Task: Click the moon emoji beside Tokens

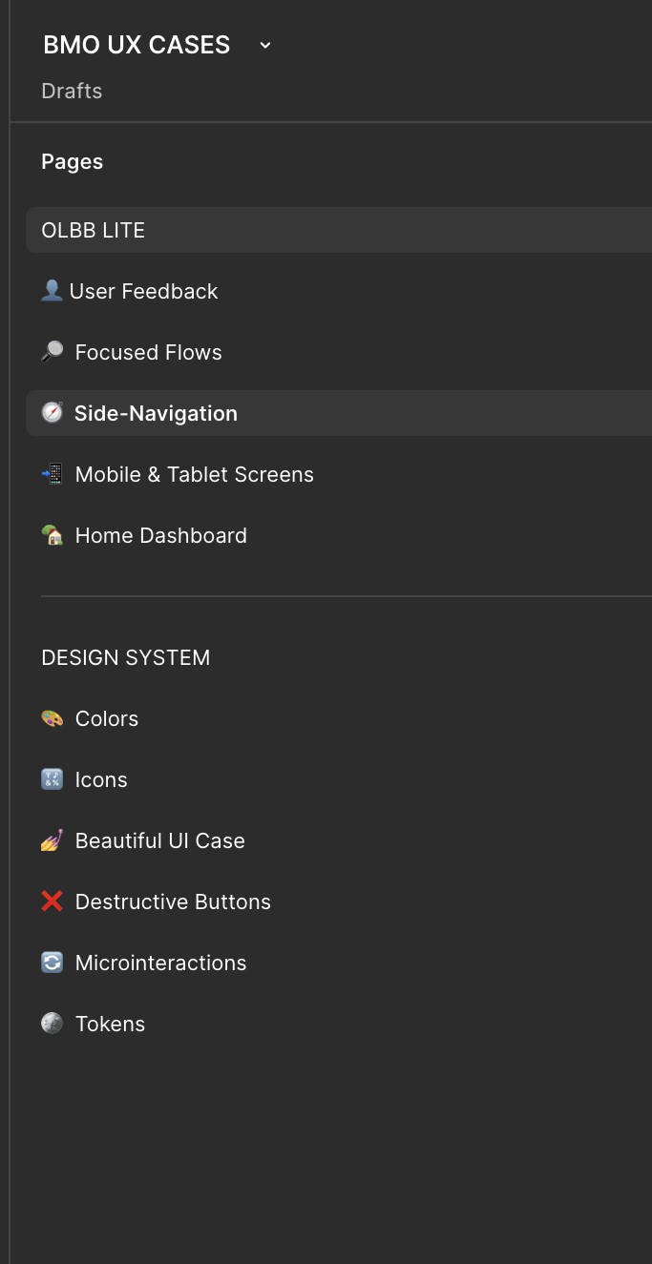Action: tap(53, 1024)
